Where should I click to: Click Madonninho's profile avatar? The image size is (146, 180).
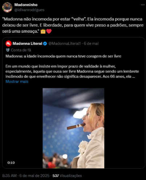click(x=7, y=7)
